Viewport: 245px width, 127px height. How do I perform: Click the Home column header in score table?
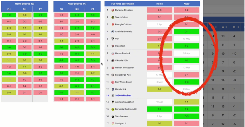tap(160, 4)
